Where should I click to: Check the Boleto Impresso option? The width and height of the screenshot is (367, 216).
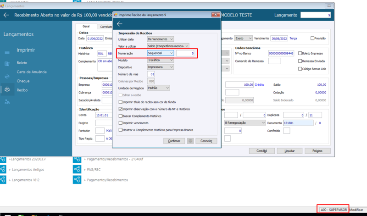[x=300, y=53]
